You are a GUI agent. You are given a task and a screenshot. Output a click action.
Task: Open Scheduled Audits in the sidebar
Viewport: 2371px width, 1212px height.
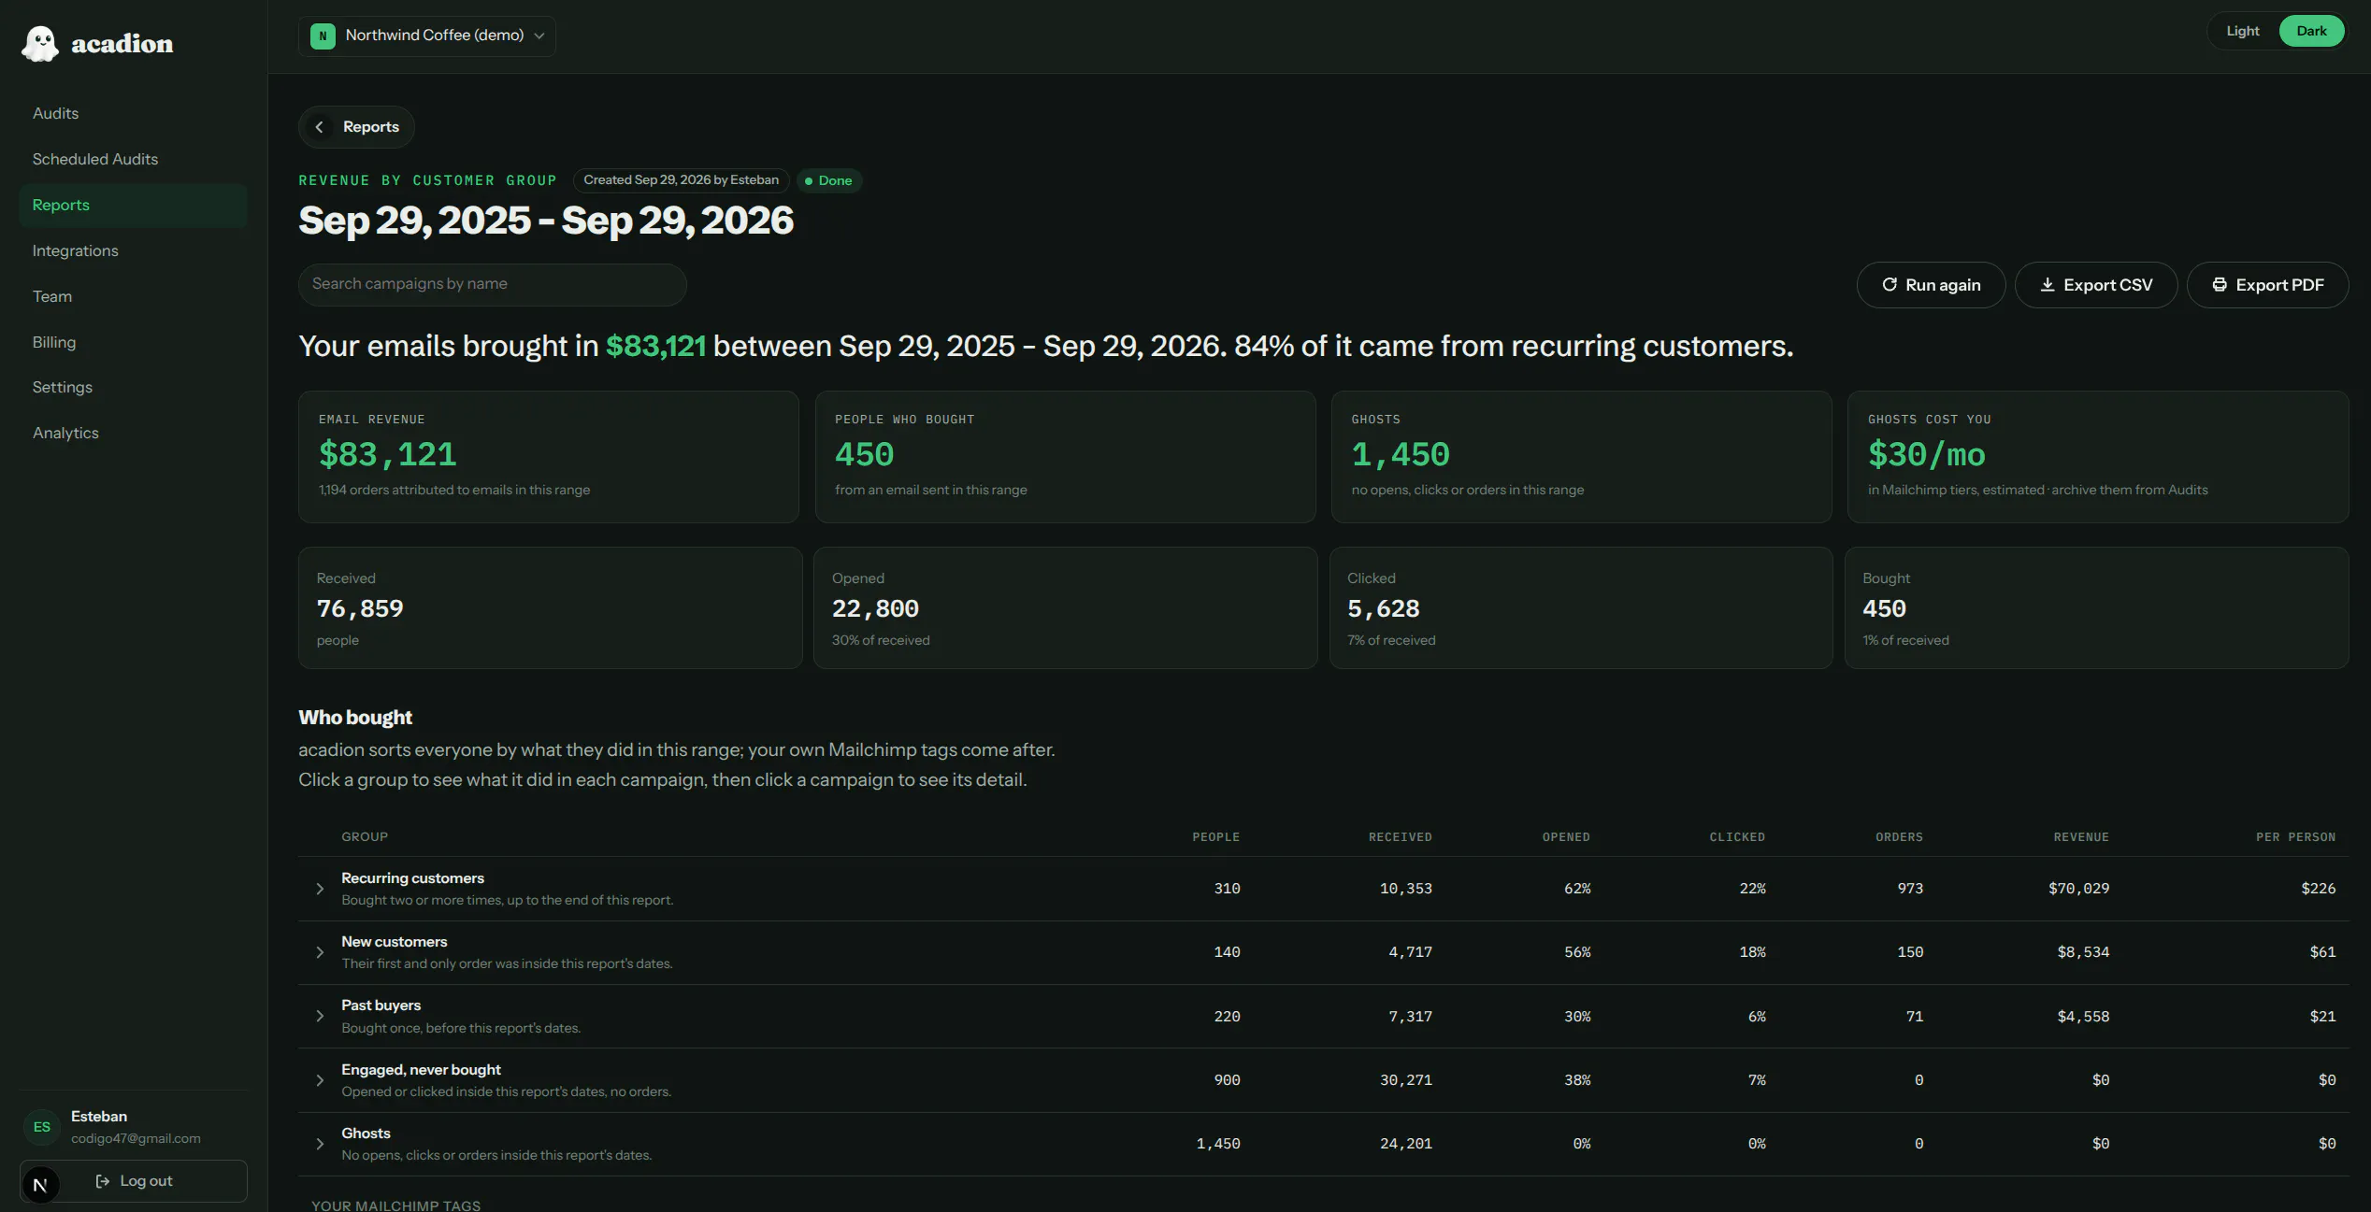tap(133, 159)
